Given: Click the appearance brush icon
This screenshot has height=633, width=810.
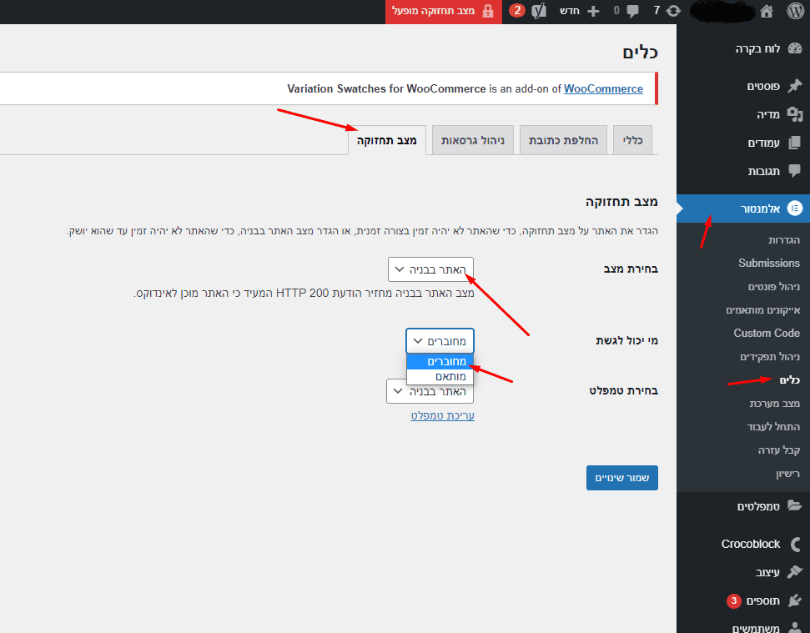Looking at the screenshot, I should click(795, 572).
